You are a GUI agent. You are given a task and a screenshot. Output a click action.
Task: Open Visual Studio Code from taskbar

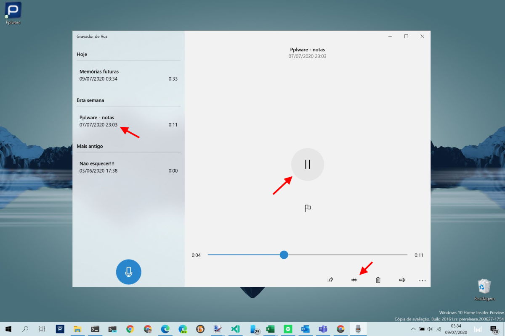pos(235,329)
